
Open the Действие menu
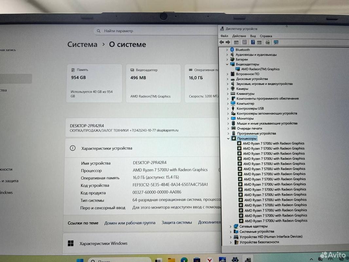239,36
